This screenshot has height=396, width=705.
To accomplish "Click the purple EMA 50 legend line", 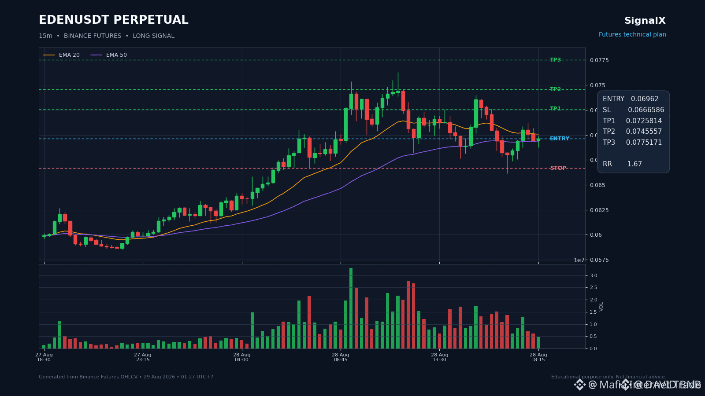I will (x=96, y=55).
